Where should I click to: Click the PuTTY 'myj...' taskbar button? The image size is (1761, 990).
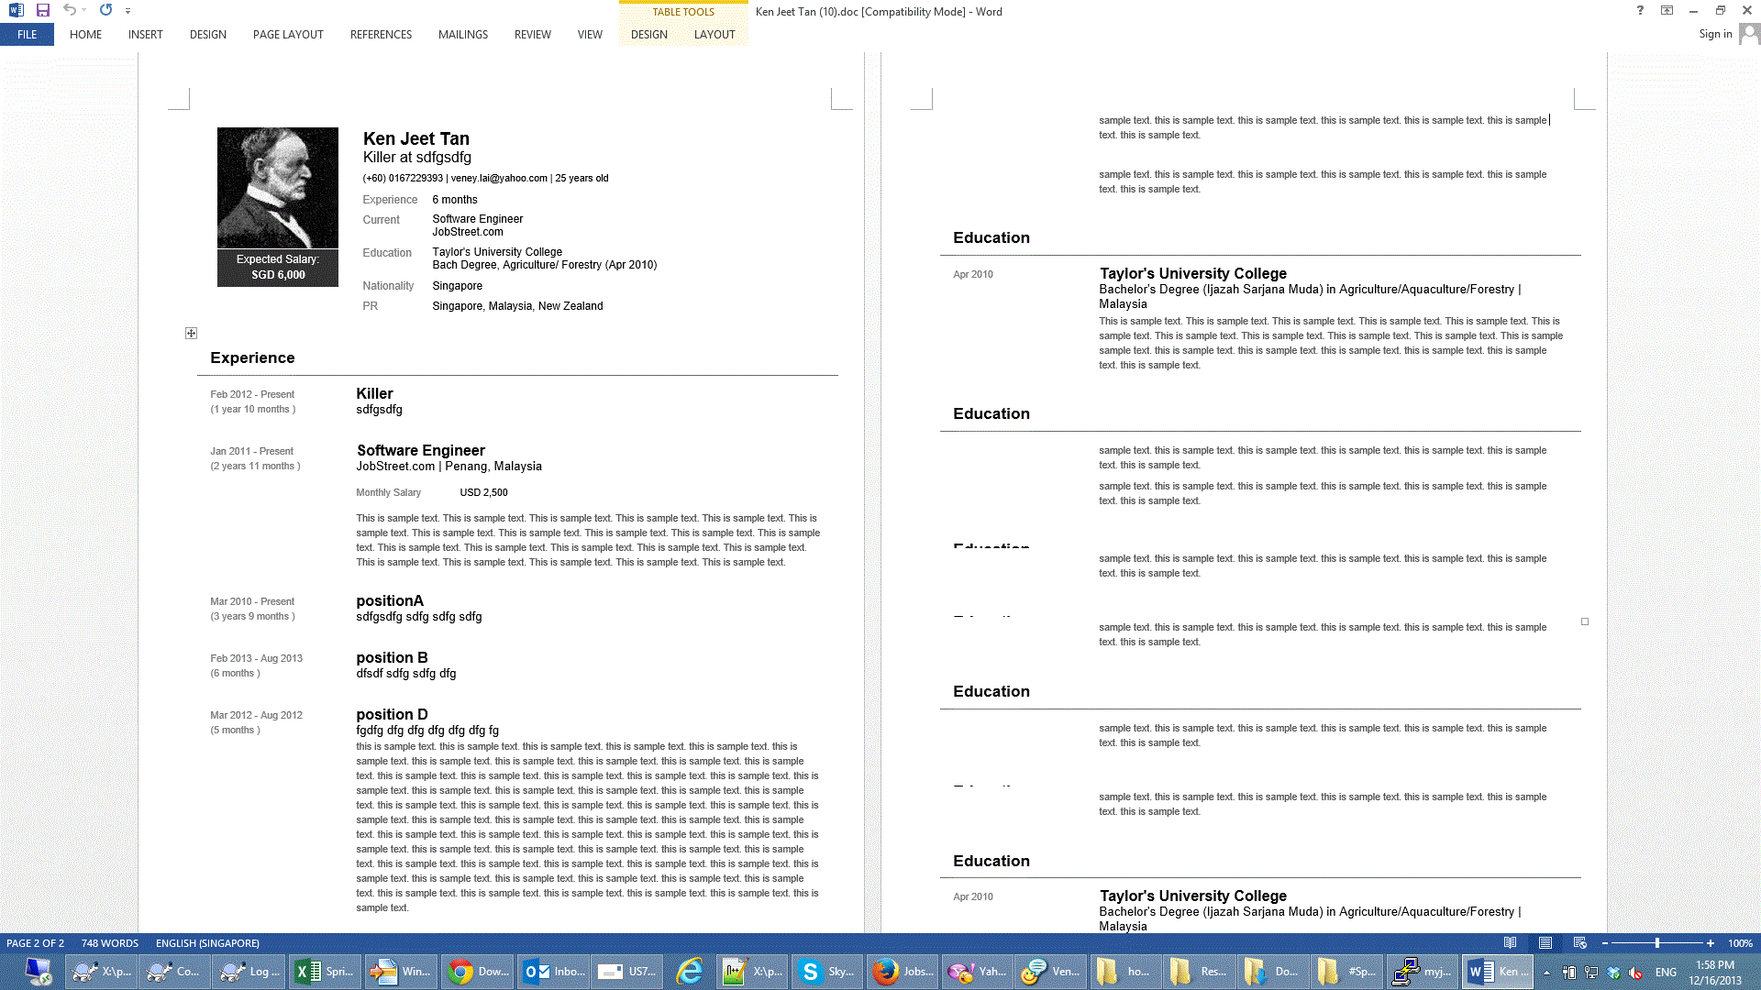tap(1422, 971)
